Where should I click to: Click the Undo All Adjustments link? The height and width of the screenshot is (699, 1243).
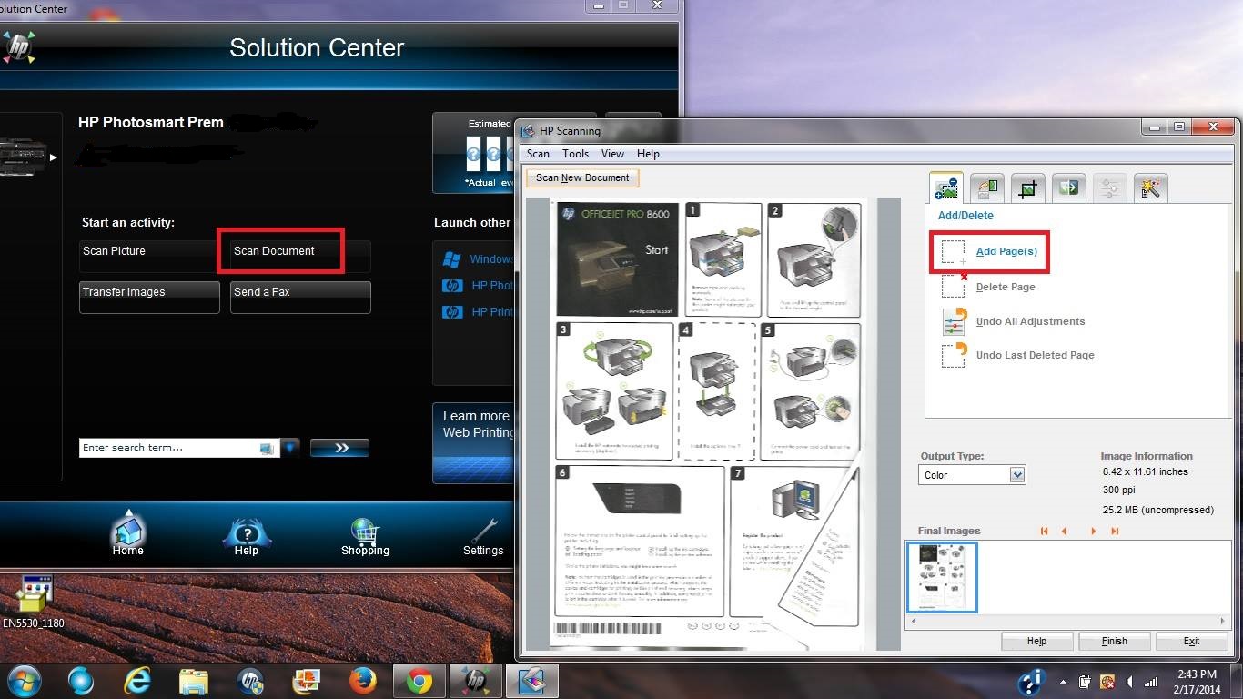click(x=1030, y=321)
